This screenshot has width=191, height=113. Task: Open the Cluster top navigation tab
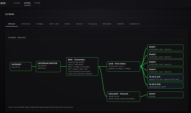[17, 3]
